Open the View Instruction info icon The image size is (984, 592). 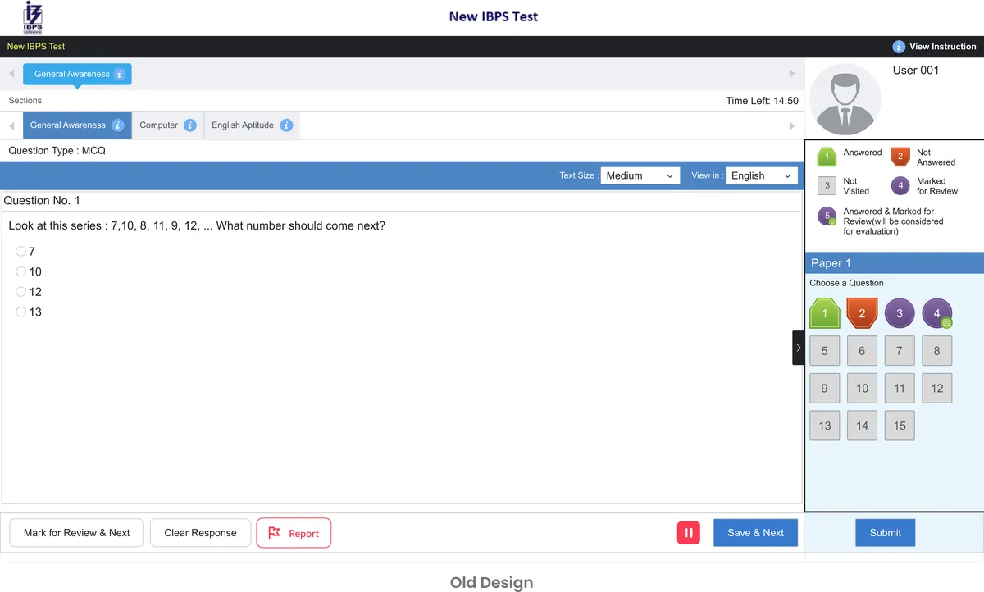coord(899,47)
